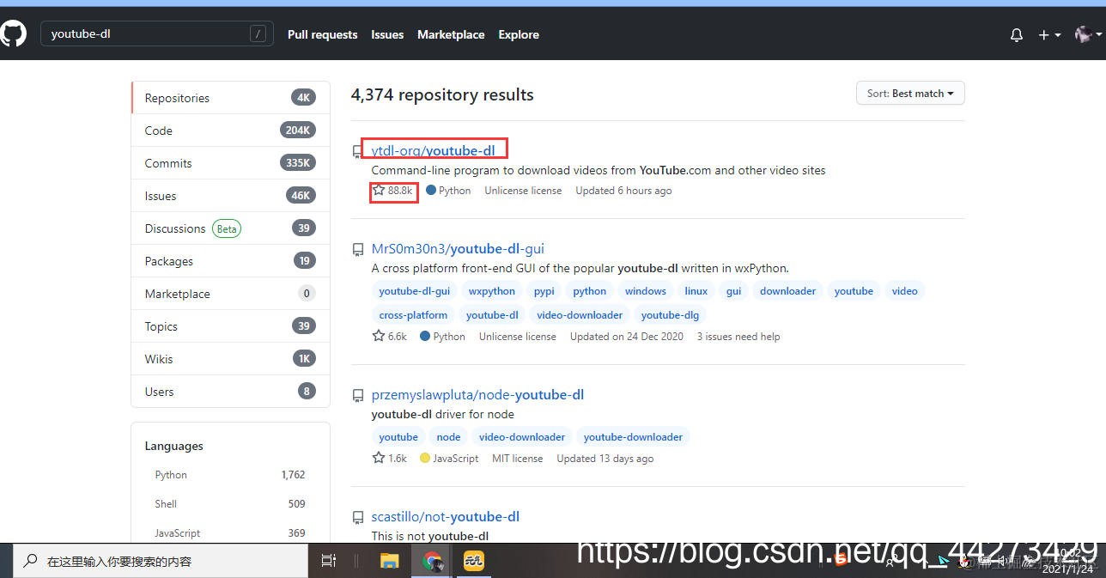Open Explore in top navigation
The height and width of the screenshot is (578, 1106).
coord(519,34)
